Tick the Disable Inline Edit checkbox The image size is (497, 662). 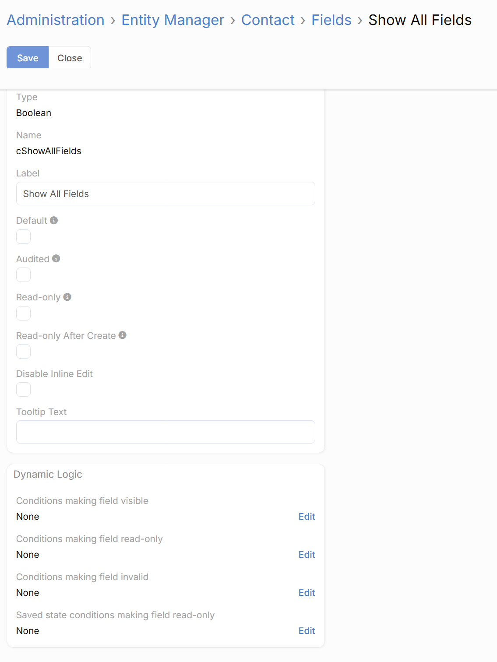tap(24, 390)
